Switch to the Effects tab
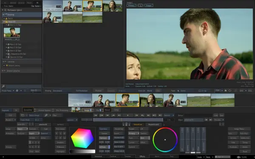Screen dimensions: 255x159 tap(142, 156)
